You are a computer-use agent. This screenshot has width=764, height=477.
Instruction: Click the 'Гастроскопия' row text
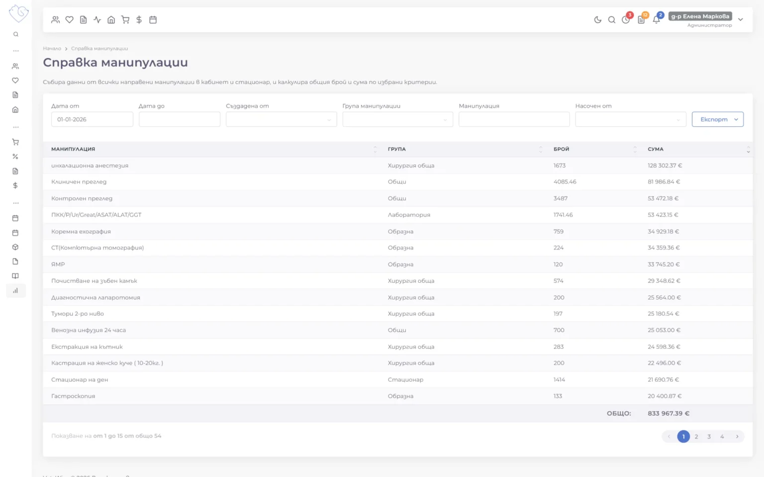pos(73,396)
